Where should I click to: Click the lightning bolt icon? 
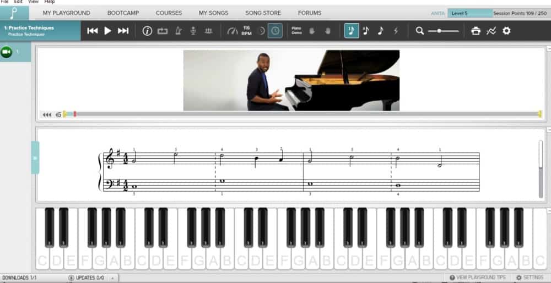point(395,31)
